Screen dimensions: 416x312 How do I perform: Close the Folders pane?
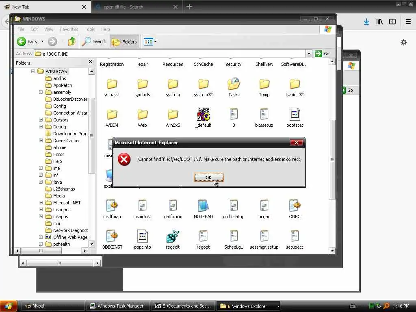click(91, 62)
